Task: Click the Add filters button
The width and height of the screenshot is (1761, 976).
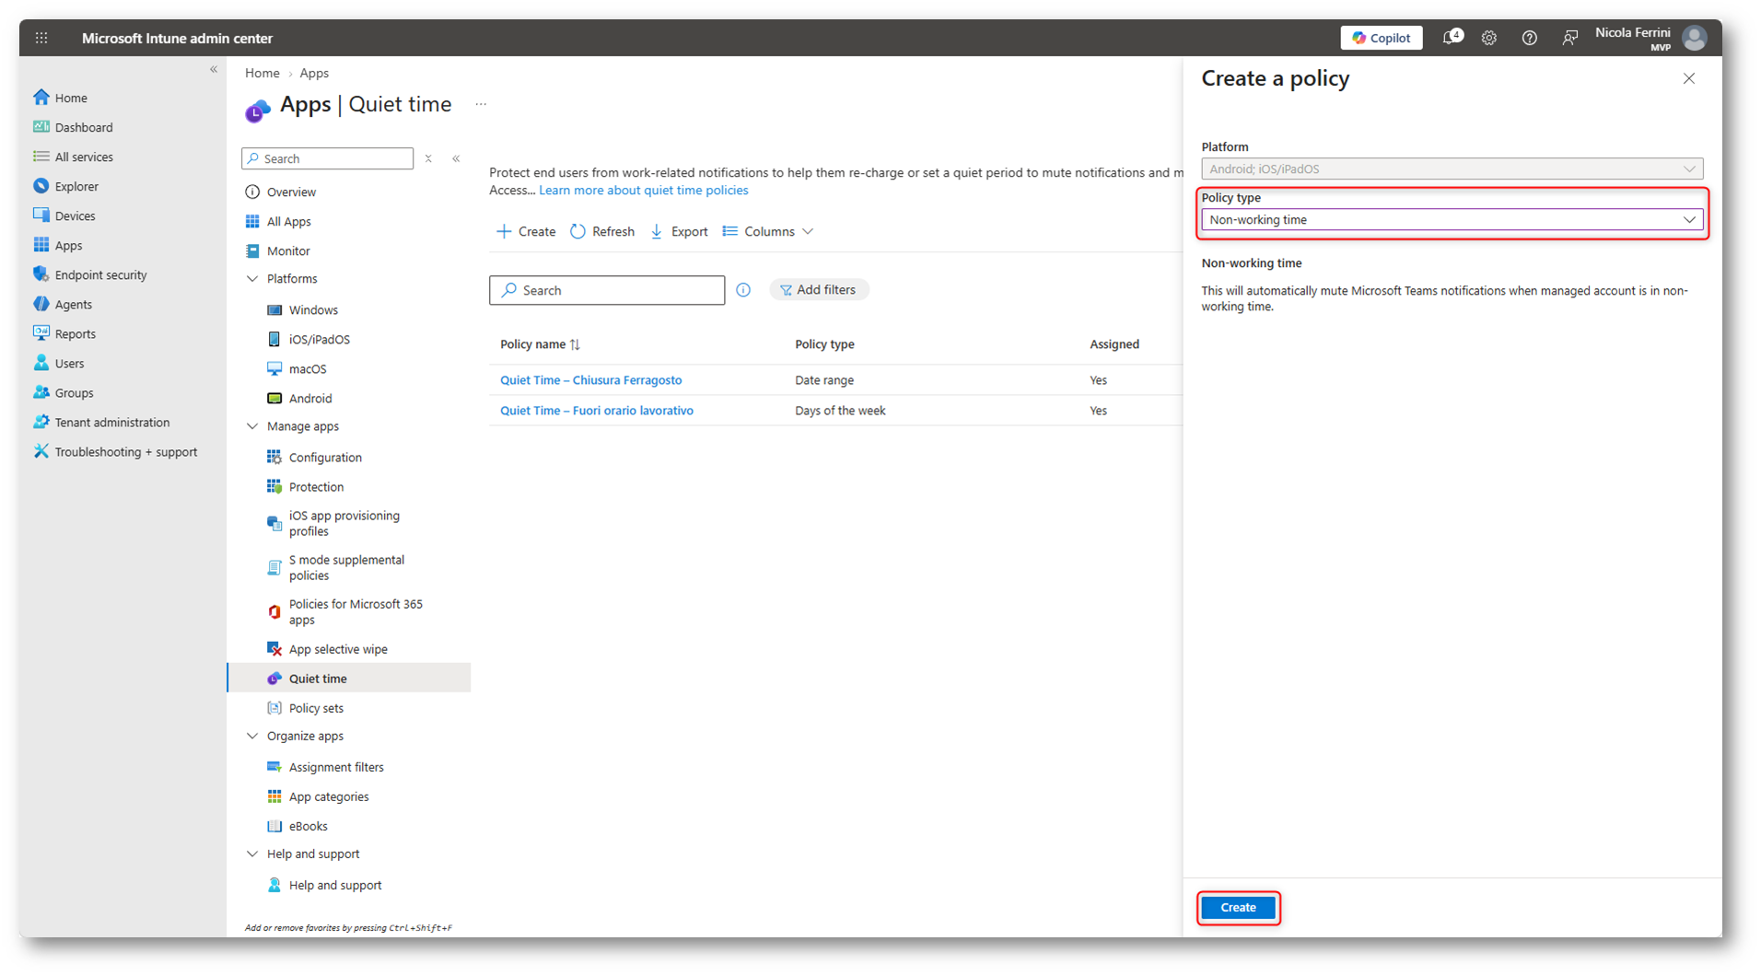Action: [x=819, y=290]
